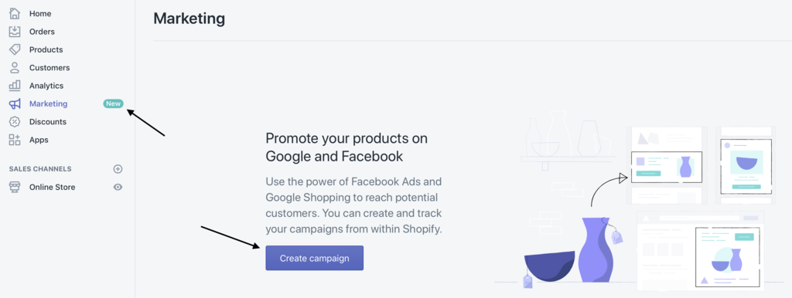This screenshot has height=298, width=792.
Task: Open the Orders inbox icon
Action: point(15,32)
